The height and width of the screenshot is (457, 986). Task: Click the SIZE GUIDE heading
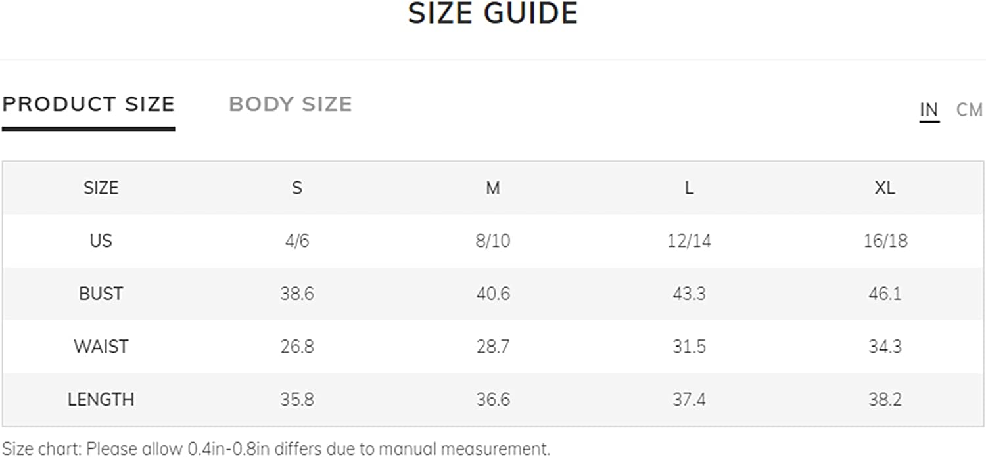pos(493,14)
